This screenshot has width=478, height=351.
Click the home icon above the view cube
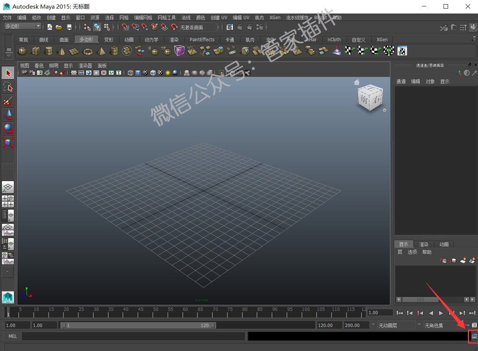[x=357, y=82]
